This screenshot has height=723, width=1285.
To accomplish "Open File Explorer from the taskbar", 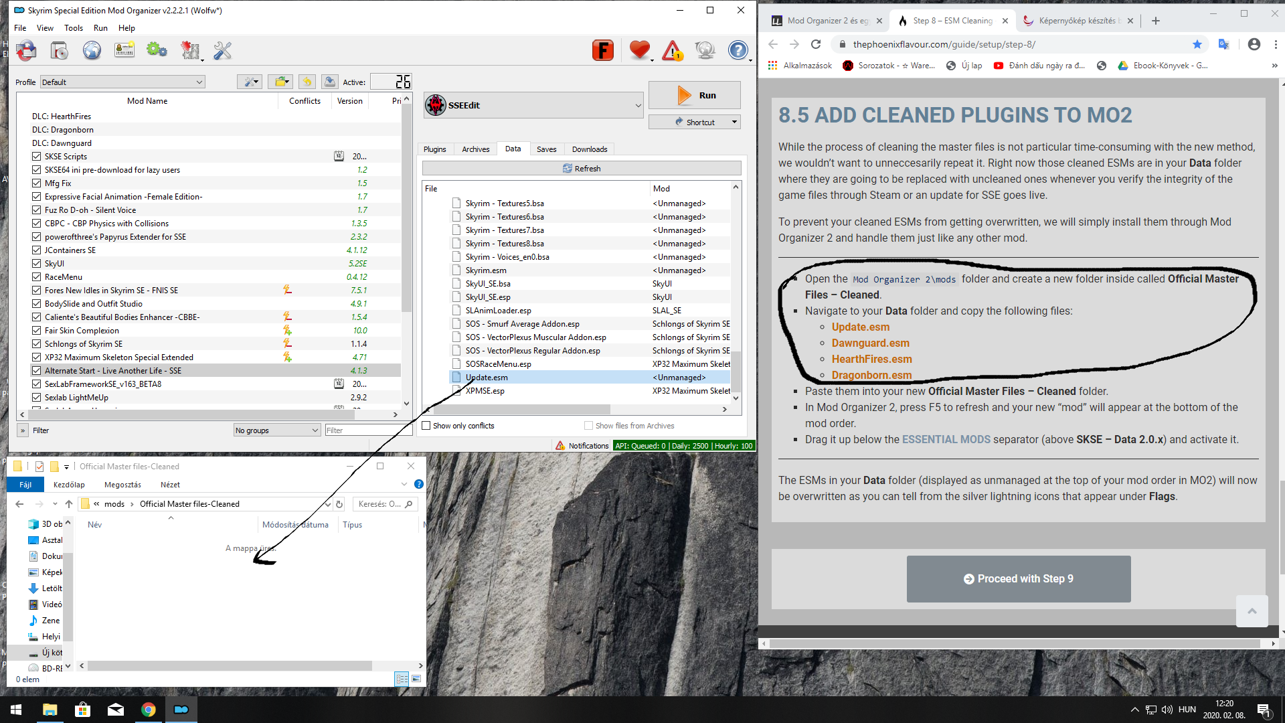I will point(50,710).
